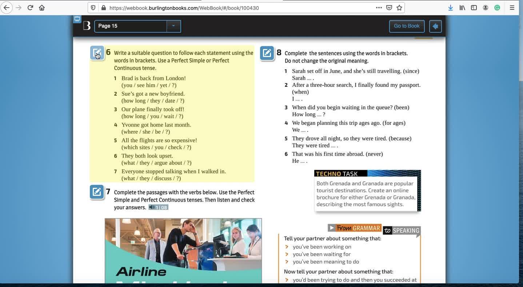Click "They both look upset."
This screenshot has height=287, width=523.
coord(147,156)
